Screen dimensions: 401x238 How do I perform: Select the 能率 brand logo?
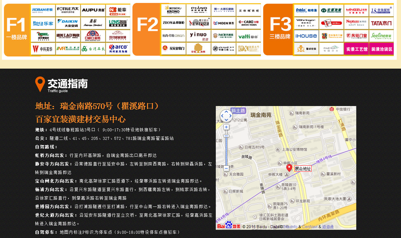coord(118,10)
